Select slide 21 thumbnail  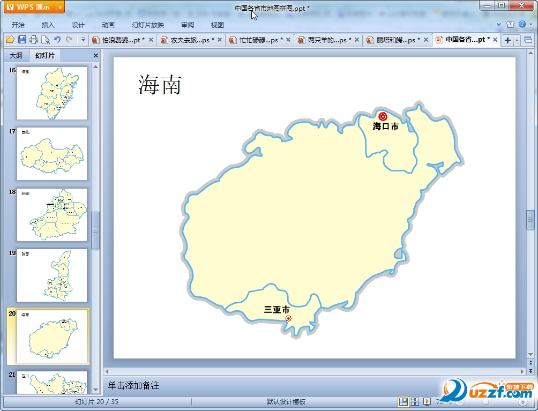point(52,382)
